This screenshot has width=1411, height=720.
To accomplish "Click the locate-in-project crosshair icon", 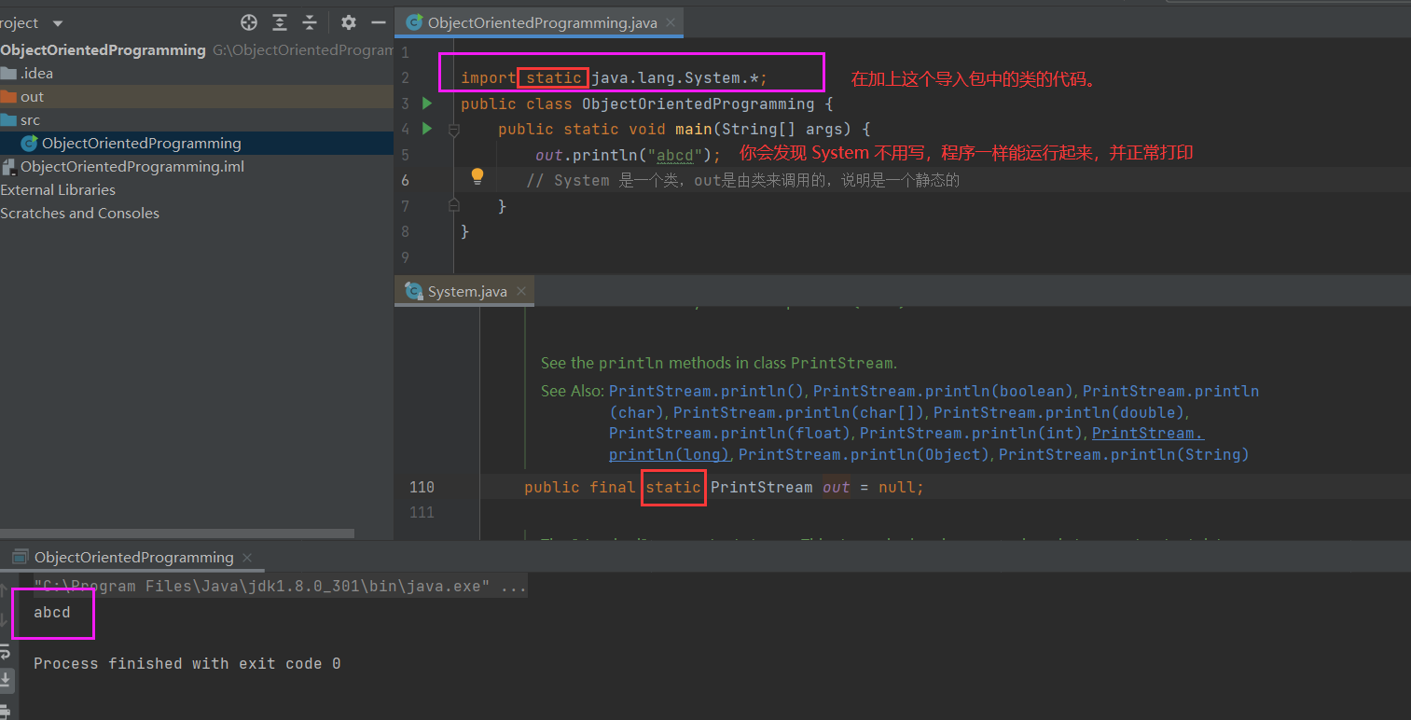I will click(249, 22).
